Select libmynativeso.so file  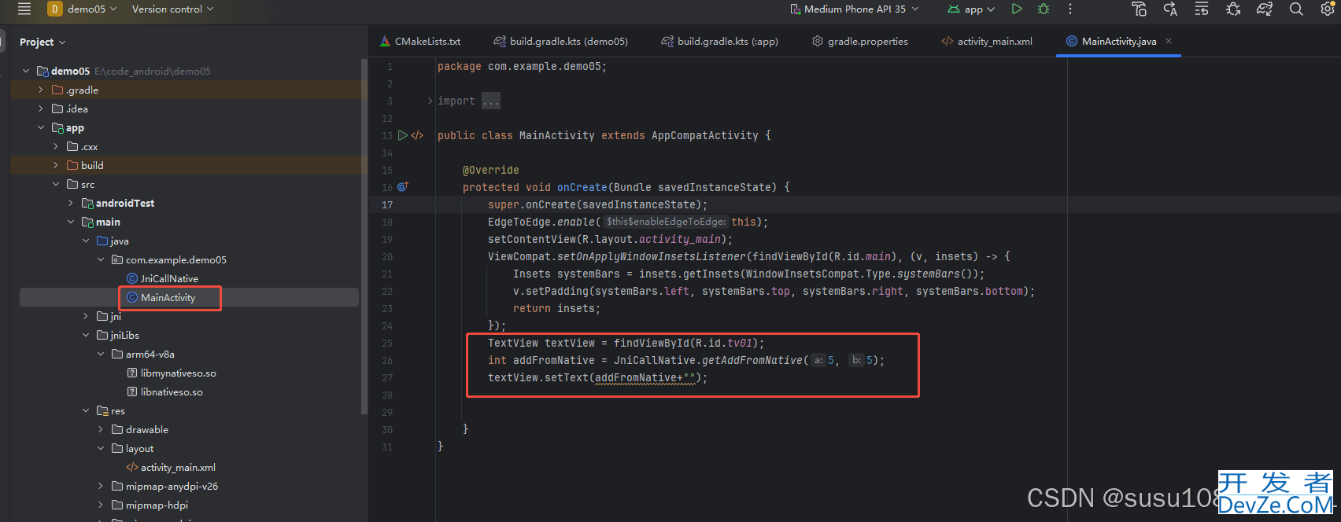click(178, 373)
